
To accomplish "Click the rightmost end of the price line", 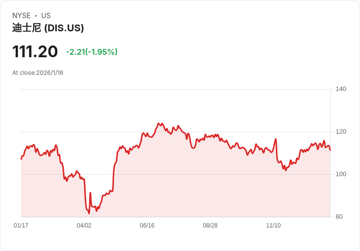I will click(330, 150).
